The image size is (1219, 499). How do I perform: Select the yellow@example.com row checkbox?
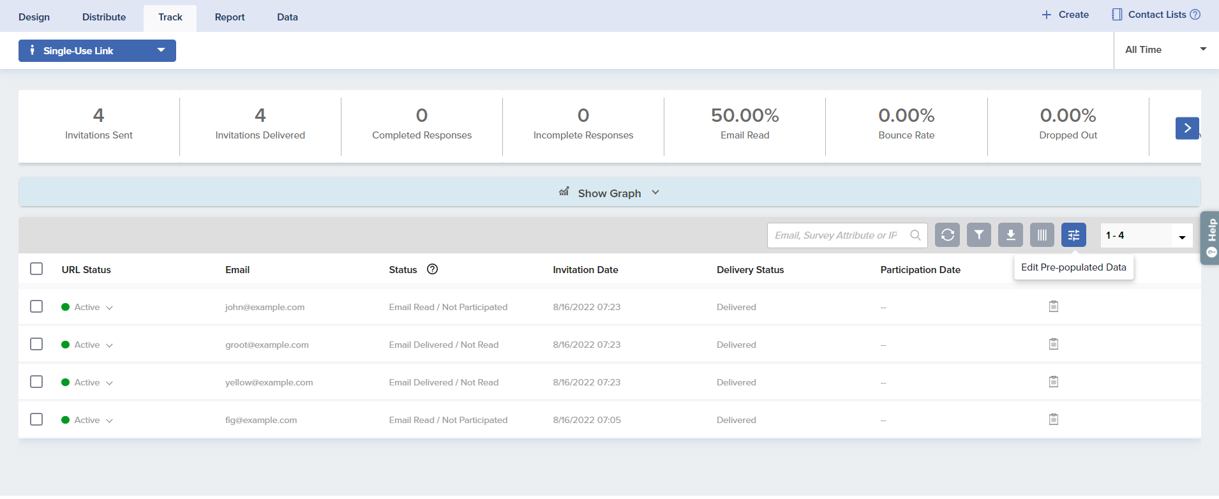36,382
